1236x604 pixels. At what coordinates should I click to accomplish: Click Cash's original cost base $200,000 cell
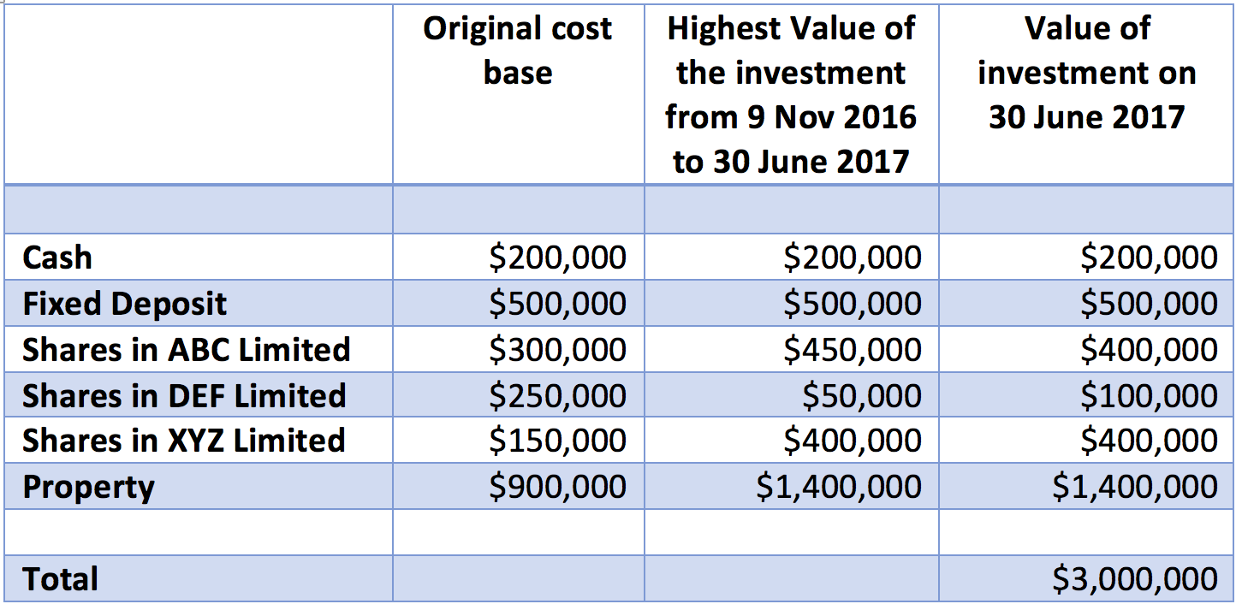pyautogui.click(x=557, y=258)
